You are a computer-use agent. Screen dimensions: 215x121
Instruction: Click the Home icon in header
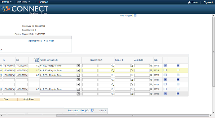pyautogui.click(x=189, y=2)
